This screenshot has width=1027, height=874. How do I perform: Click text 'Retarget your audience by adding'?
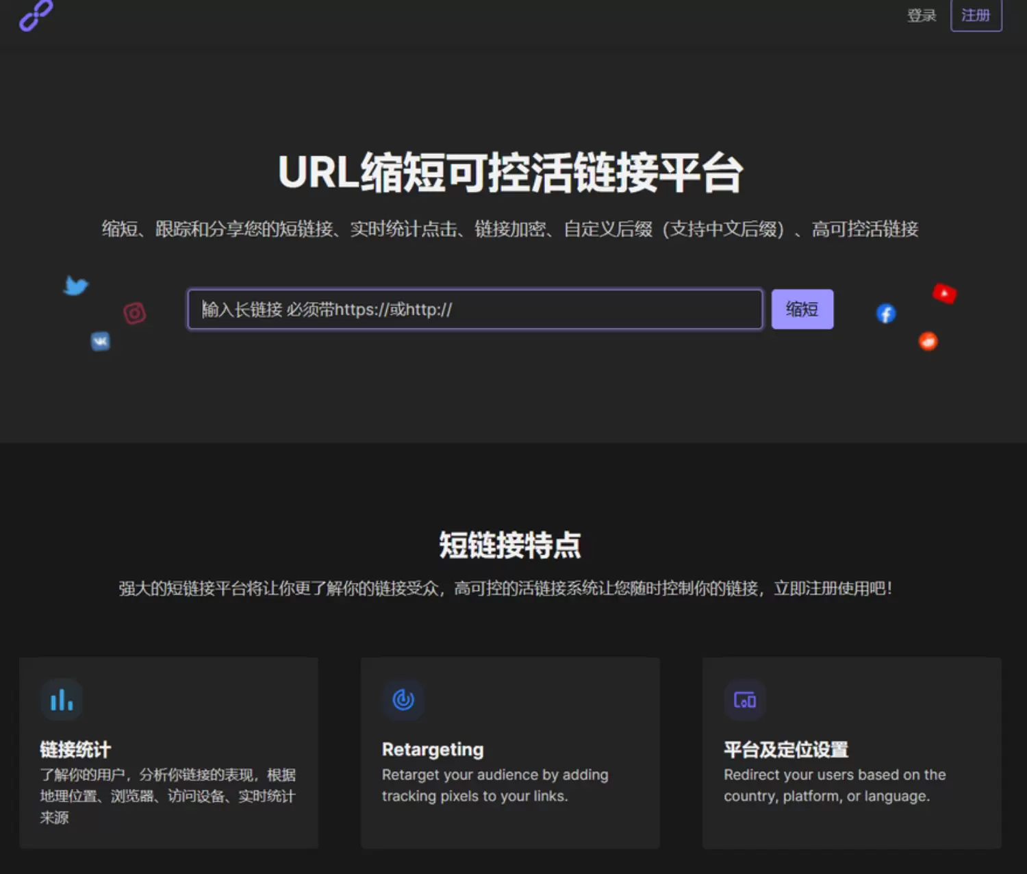click(495, 775)
